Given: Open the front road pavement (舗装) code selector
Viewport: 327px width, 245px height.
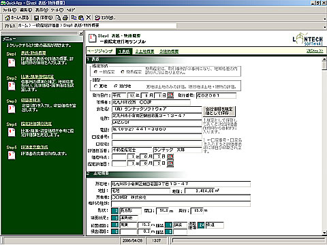Looking at the screenshot, I should click(x=168, y=225).
